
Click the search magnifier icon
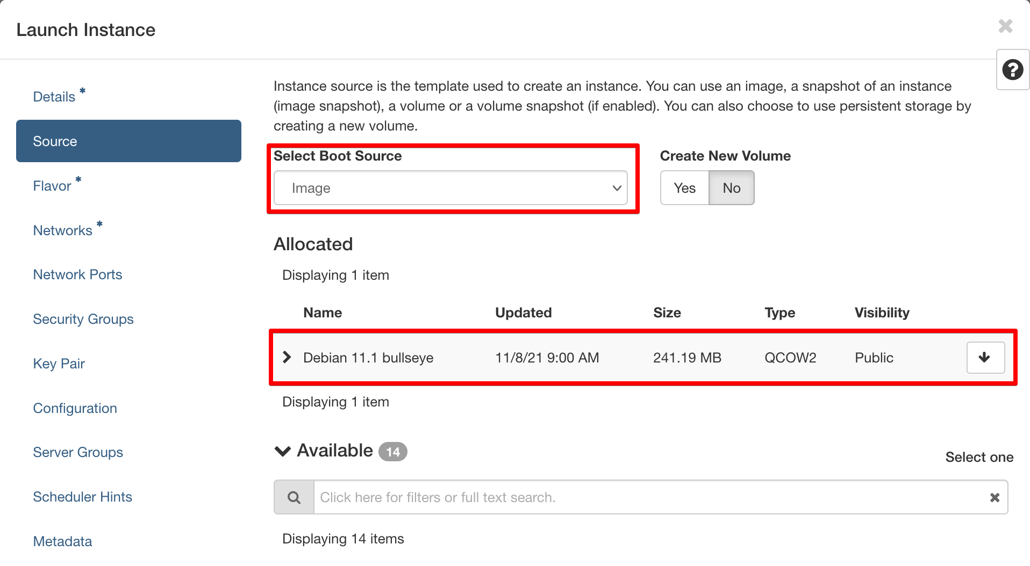[x=294, y=497]
